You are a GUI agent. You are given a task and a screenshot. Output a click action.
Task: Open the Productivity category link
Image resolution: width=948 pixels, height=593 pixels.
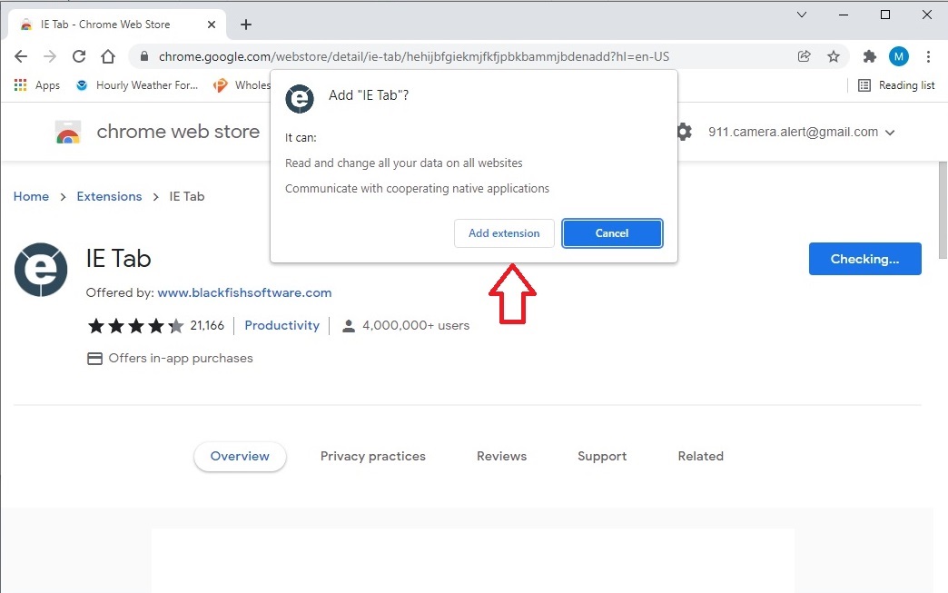[x=281, y=325]
